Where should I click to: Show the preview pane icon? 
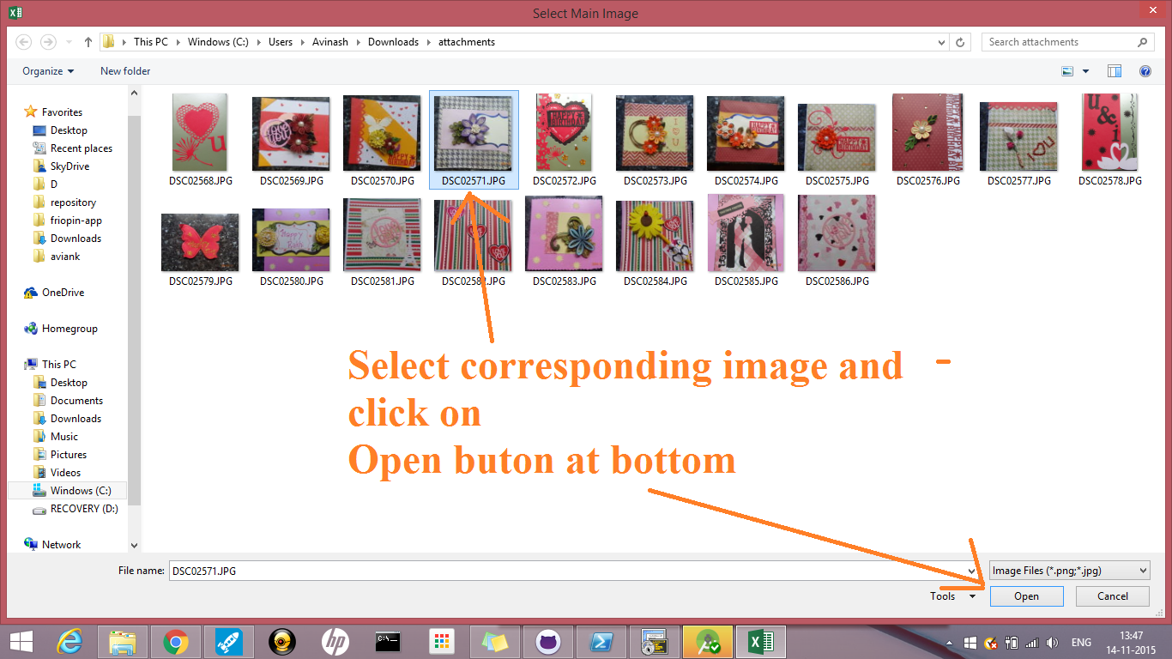point(1115,71)
